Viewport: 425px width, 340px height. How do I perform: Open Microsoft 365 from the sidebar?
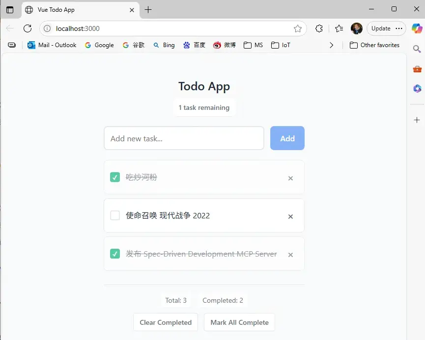[x=417, y=88]
